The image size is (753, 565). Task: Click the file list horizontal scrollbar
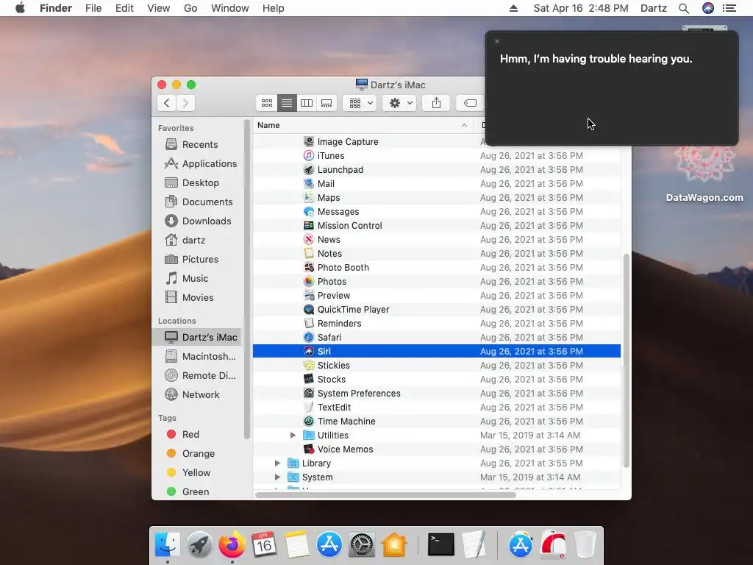click(x=385, y=495)
